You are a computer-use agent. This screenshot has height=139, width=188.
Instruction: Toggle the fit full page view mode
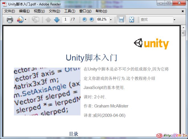point(131,20)
